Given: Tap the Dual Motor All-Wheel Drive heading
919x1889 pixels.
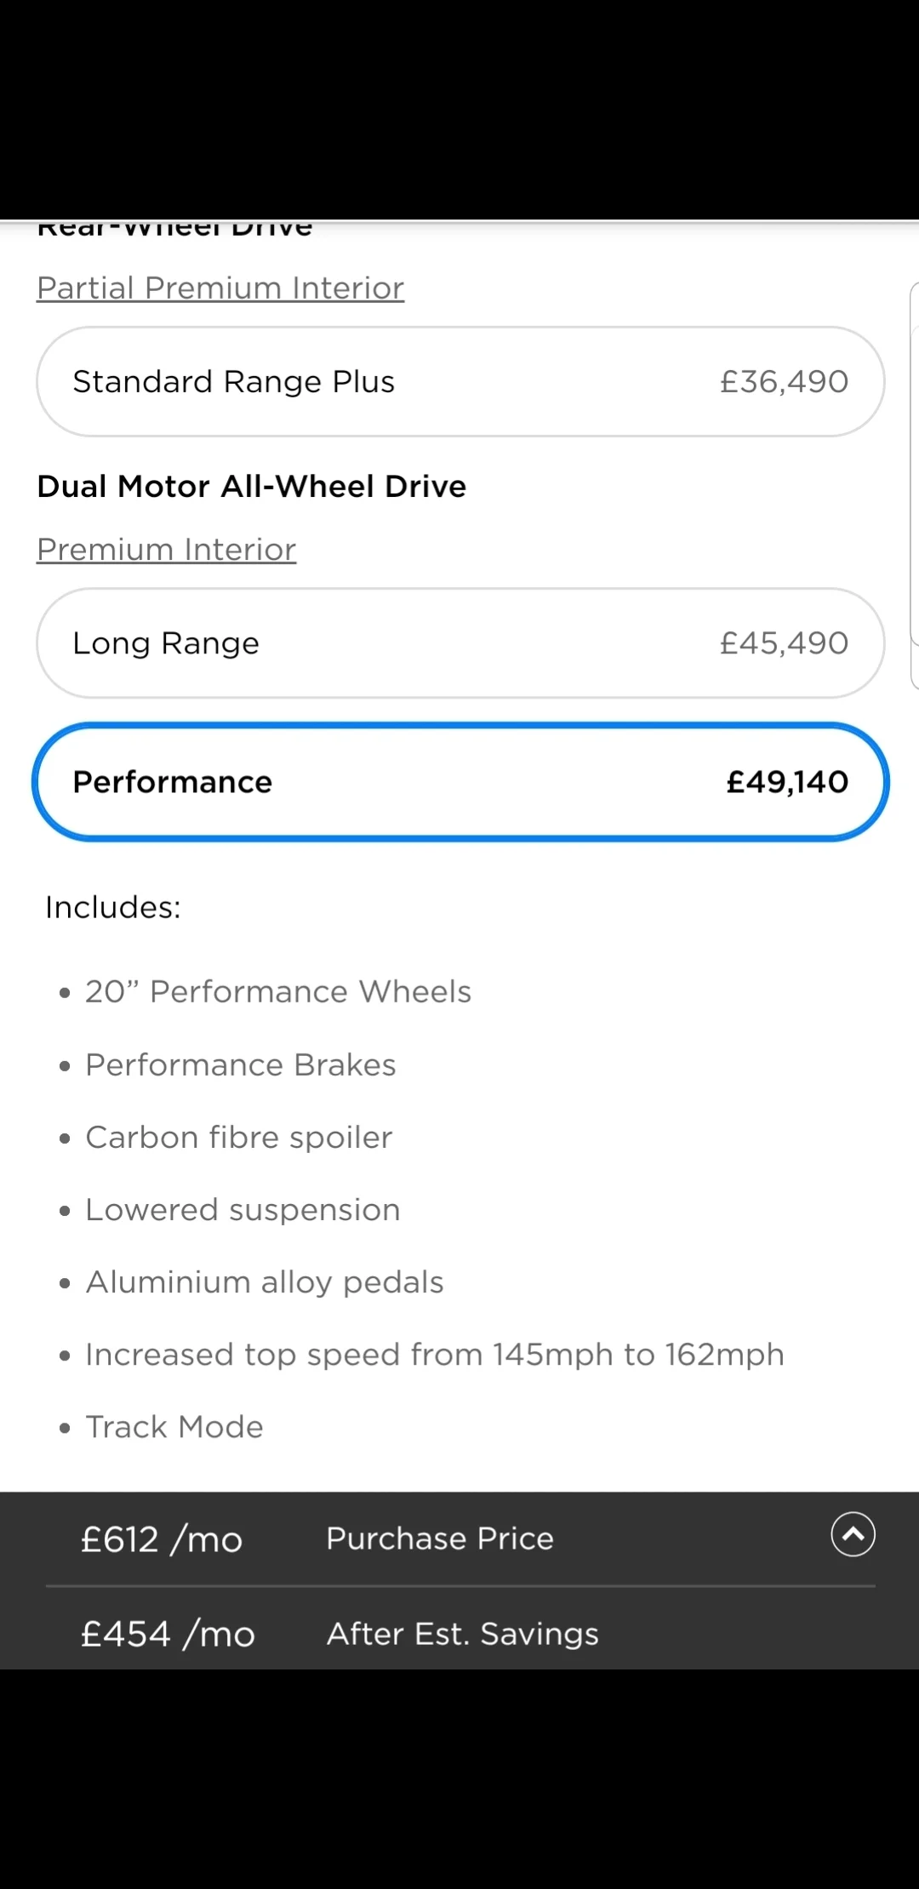Looking at the screenshot, I should (x=252, y=486).
